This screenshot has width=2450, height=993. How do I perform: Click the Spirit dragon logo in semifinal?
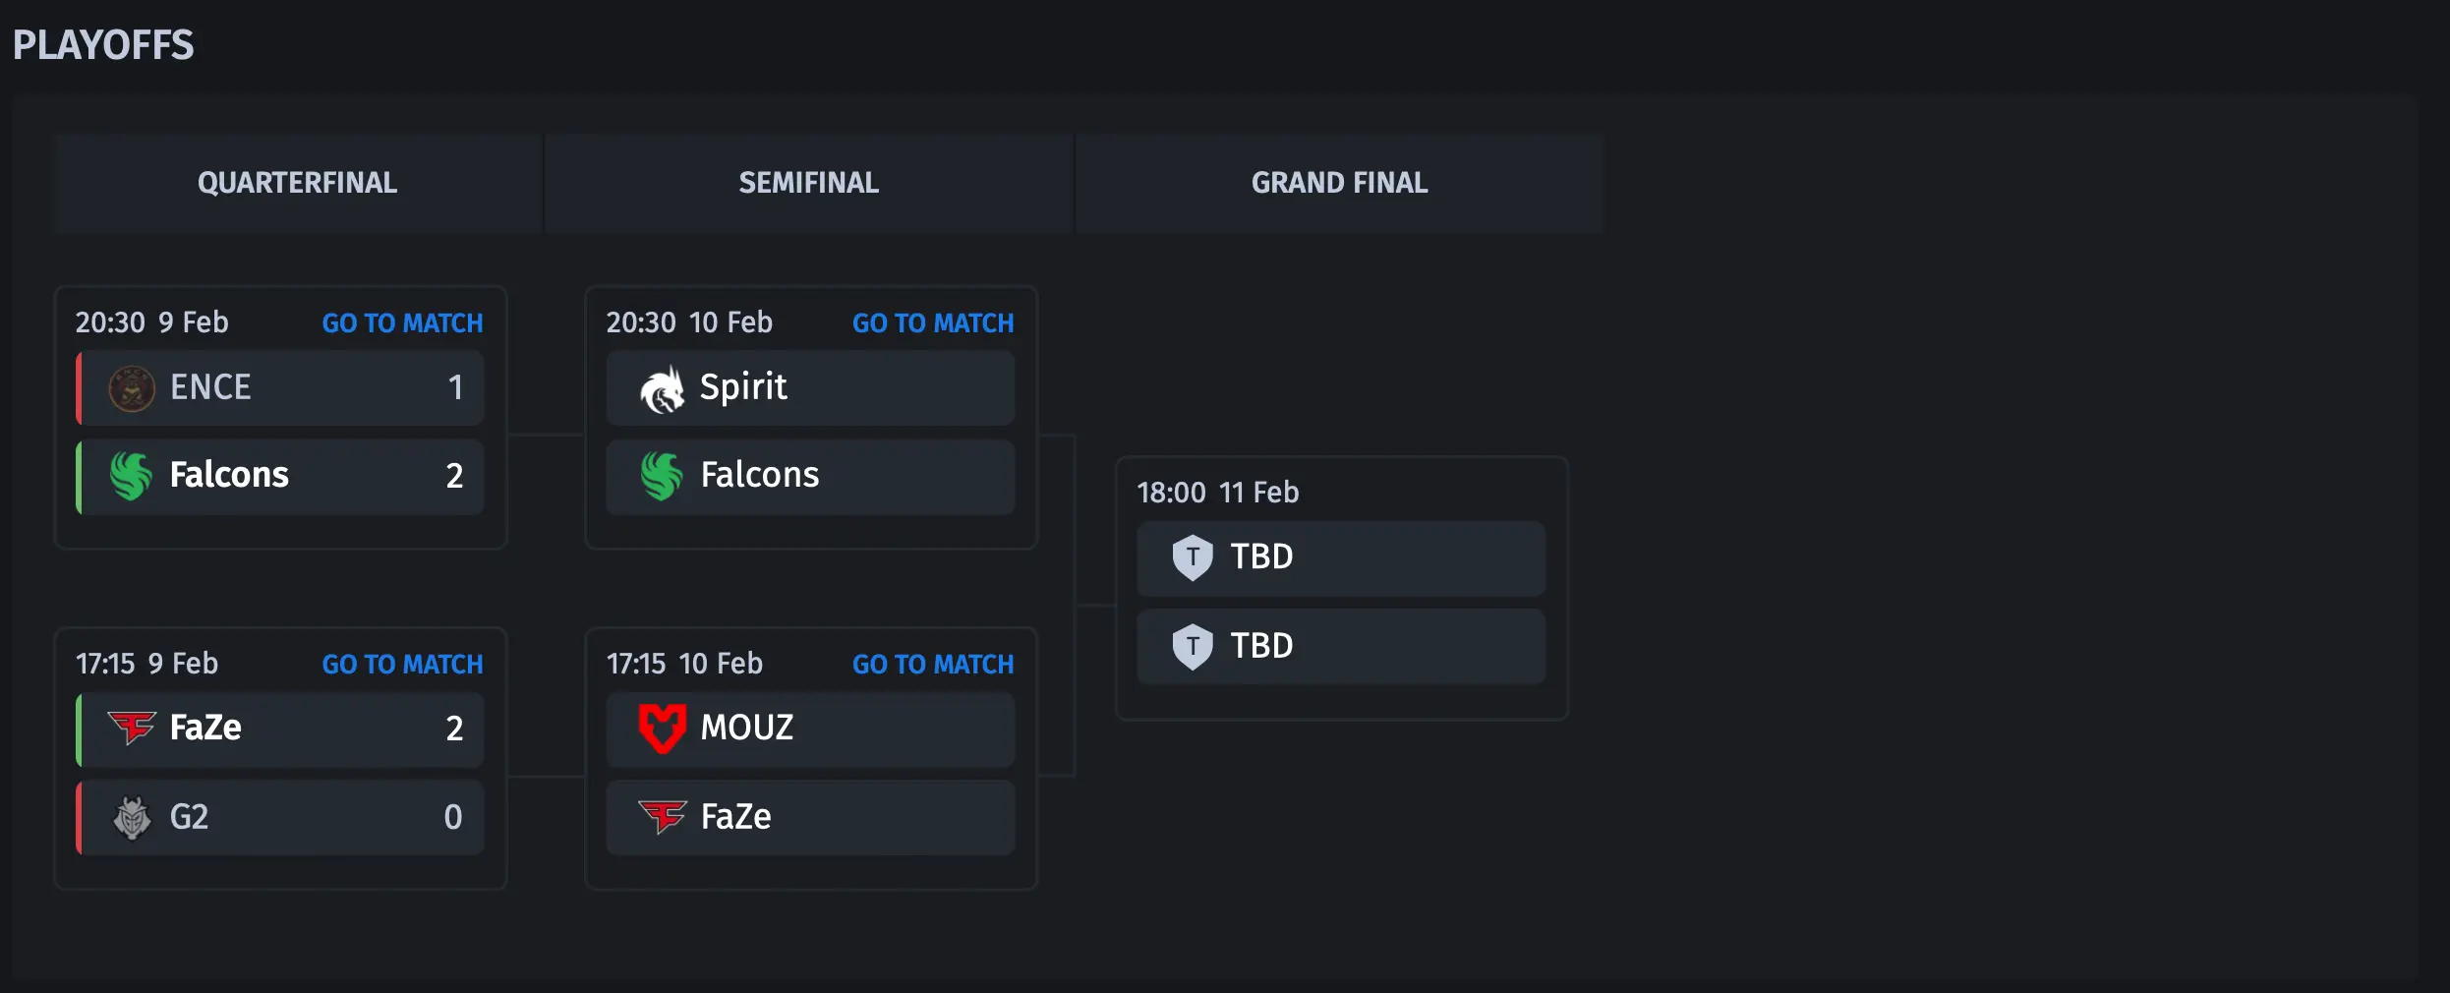pos(663,389)
